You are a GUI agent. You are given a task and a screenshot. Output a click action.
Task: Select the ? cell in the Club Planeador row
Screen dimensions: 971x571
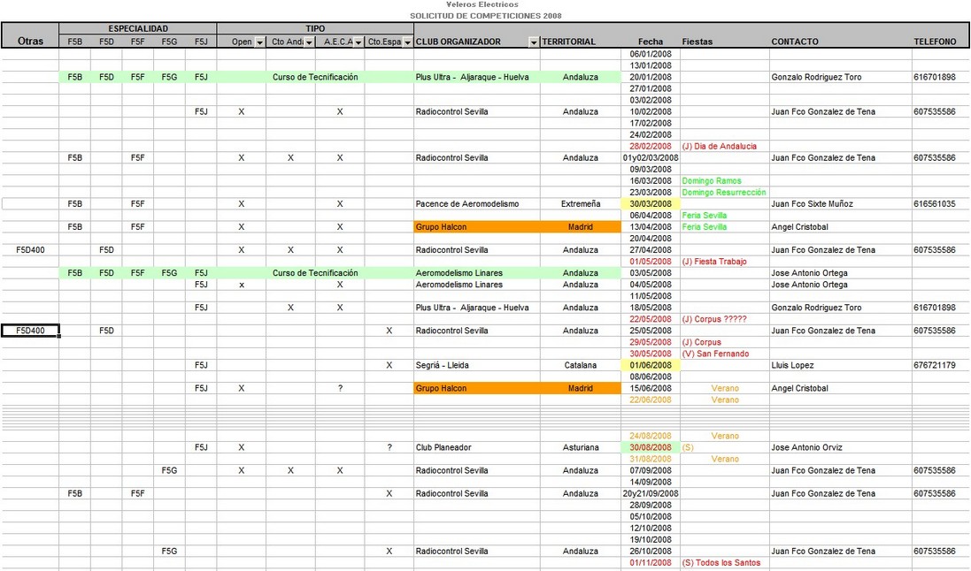point(389,447)
